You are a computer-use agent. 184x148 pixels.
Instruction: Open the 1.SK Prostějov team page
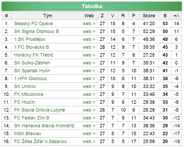tap(30, 39)
